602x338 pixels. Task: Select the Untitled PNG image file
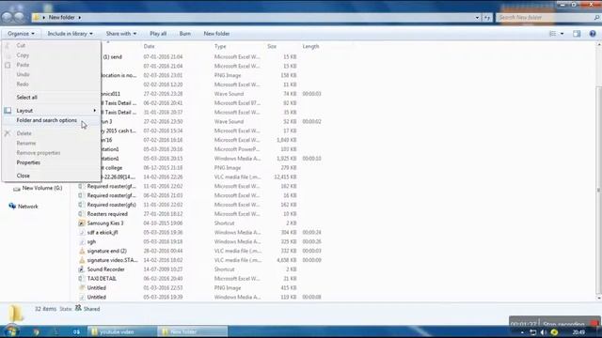96,288
